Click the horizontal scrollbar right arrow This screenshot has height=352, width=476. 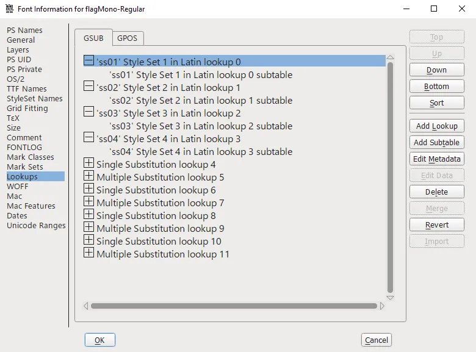pyautogui.click(x=382, y=306)
